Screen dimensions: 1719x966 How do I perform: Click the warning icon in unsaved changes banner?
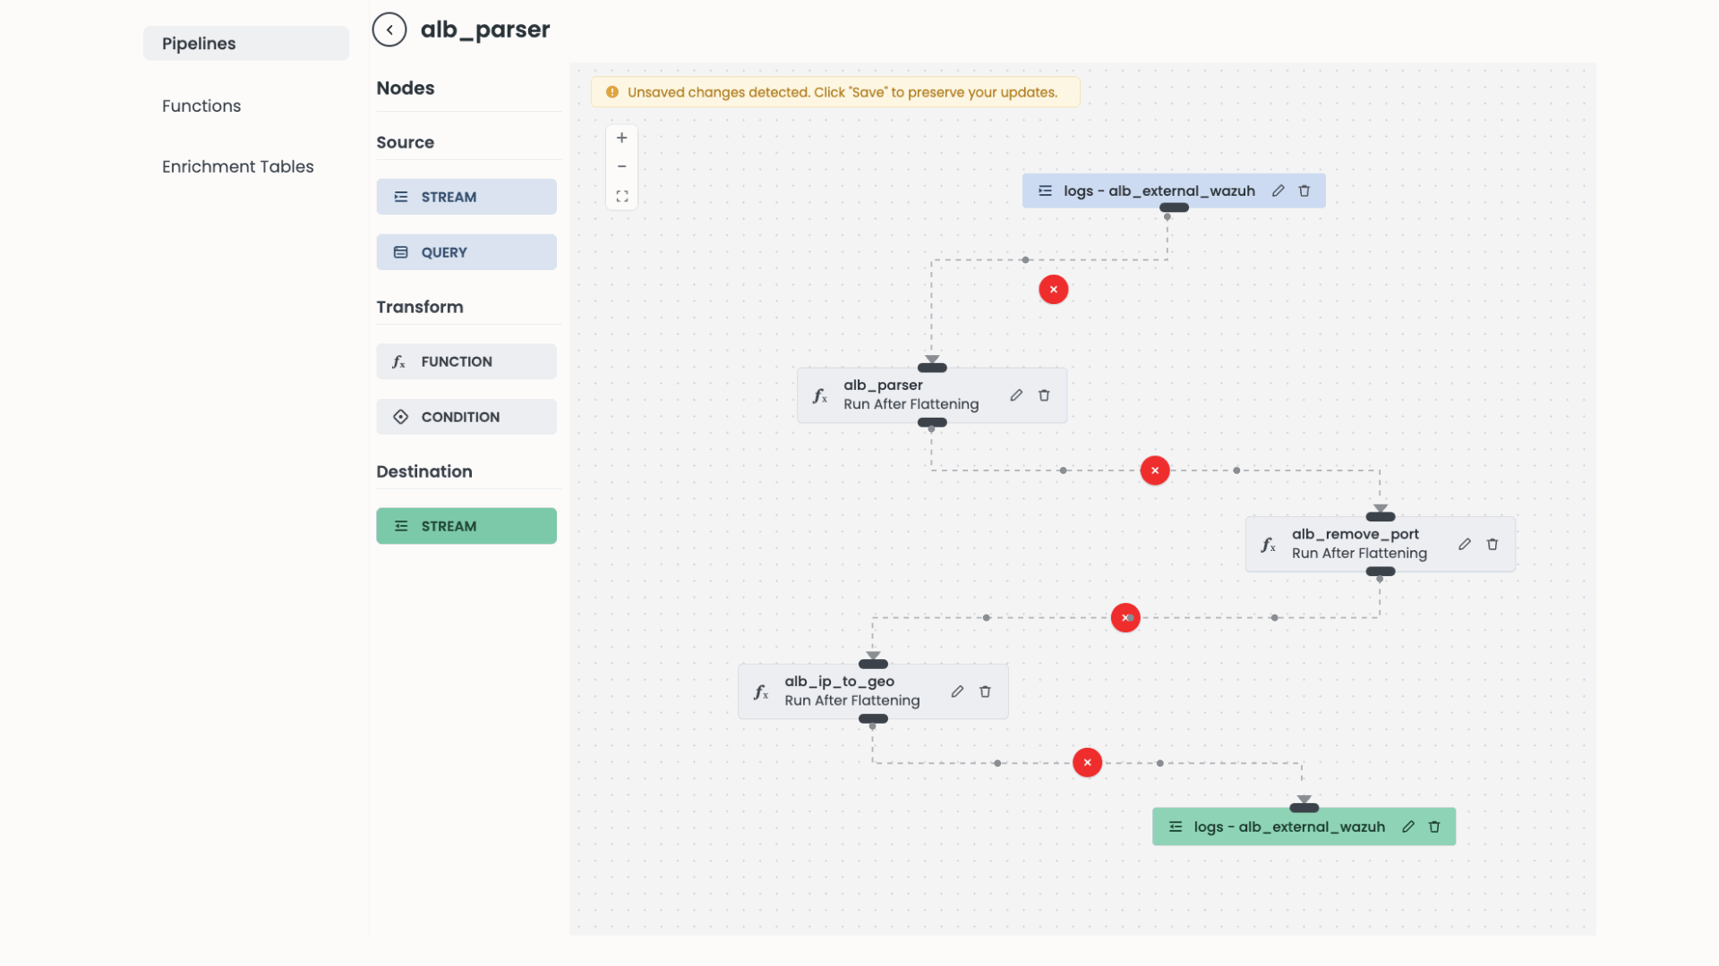[x=612, y=92]
